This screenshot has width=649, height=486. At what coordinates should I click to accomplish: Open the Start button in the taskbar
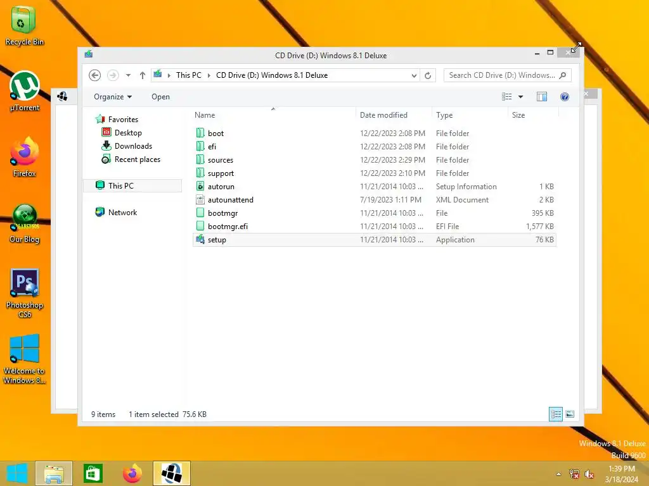(x=17, y=473)
